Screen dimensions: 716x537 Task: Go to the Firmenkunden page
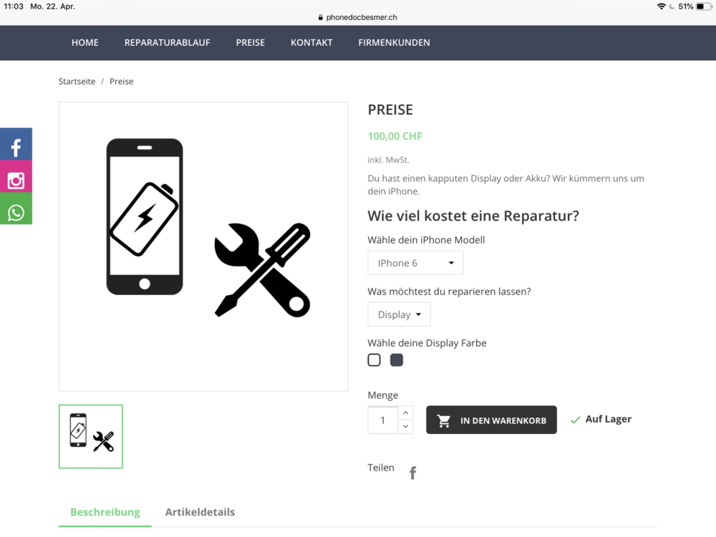(394, 42)
